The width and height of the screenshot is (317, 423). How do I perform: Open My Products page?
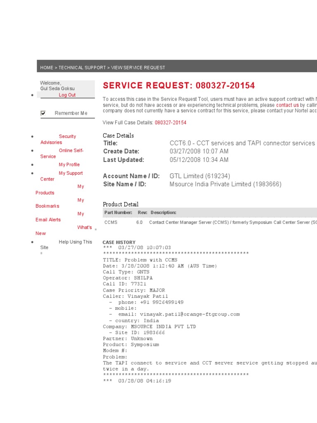point(80,187)
